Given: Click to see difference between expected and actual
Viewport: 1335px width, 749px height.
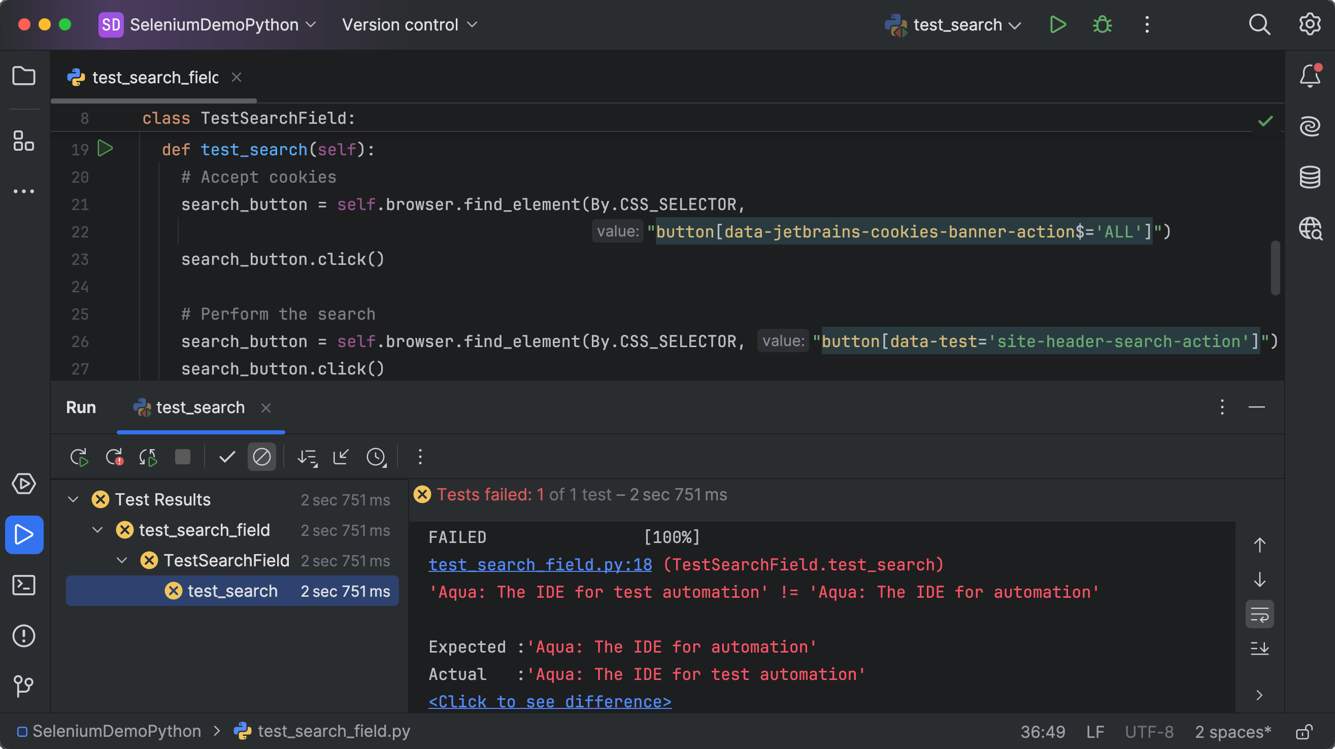Looking at the screenshot, I should click(549, 701).
